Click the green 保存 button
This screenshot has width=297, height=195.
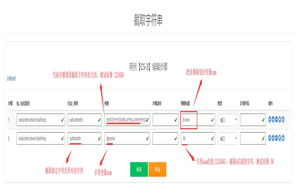[x=139, y=169]
